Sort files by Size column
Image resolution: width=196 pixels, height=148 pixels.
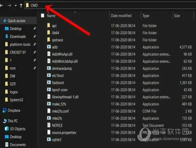[x=177, y=16]
